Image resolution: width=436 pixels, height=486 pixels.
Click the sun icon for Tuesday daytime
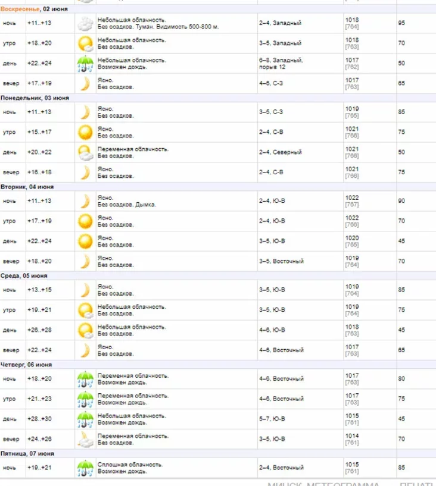(x=85, y=242)
